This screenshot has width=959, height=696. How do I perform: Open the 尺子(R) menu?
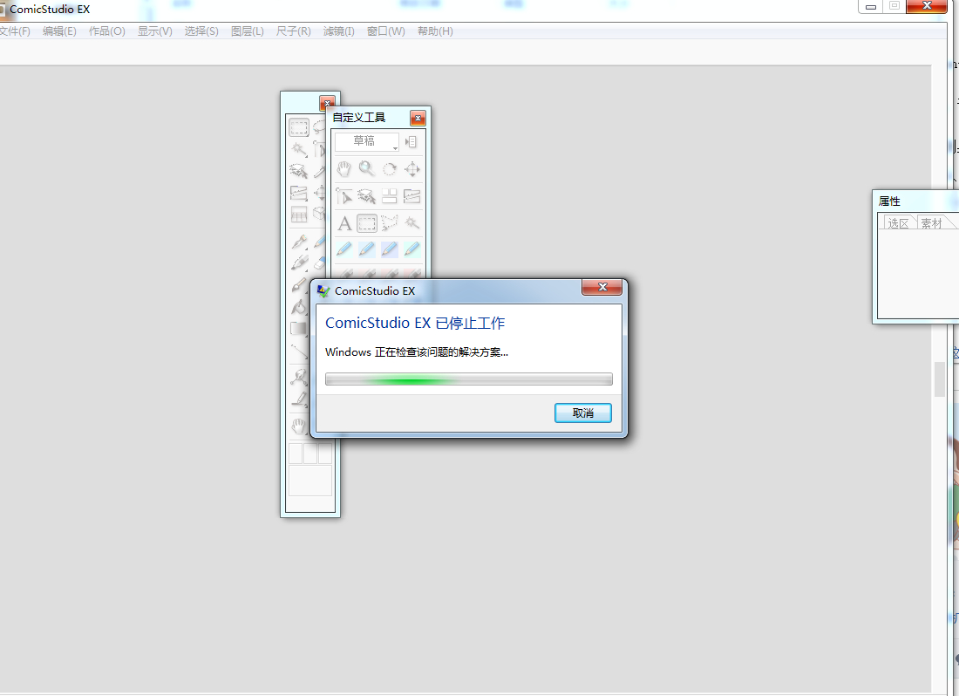[294, 31]
